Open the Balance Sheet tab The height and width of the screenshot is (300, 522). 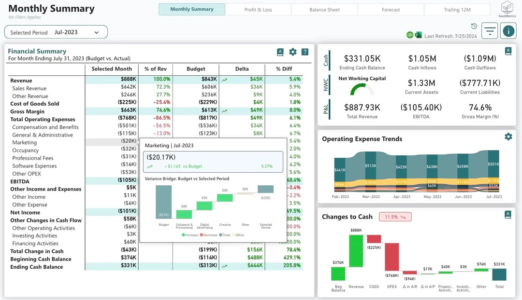(x=324, y=10)
